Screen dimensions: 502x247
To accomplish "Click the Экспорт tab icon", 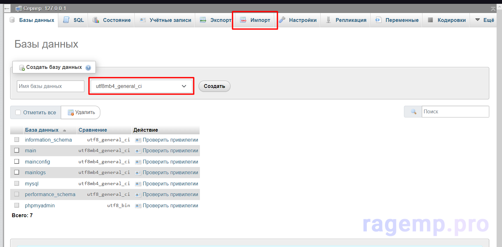I will coord(203,20).
